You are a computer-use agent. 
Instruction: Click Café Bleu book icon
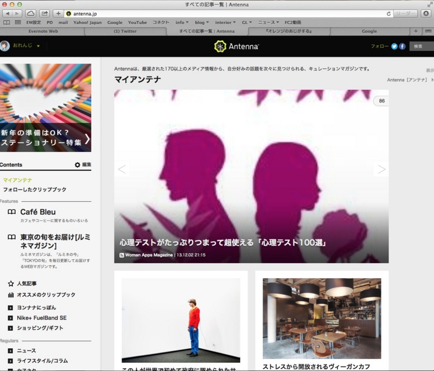[11, 212]
